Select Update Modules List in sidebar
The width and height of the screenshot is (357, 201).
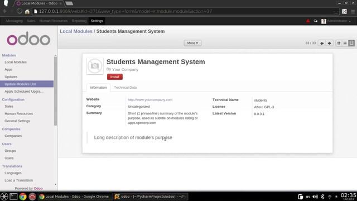[x=27, y=84]
